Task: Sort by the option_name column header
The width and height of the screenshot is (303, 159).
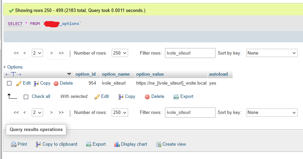Action: click(116, 74)
